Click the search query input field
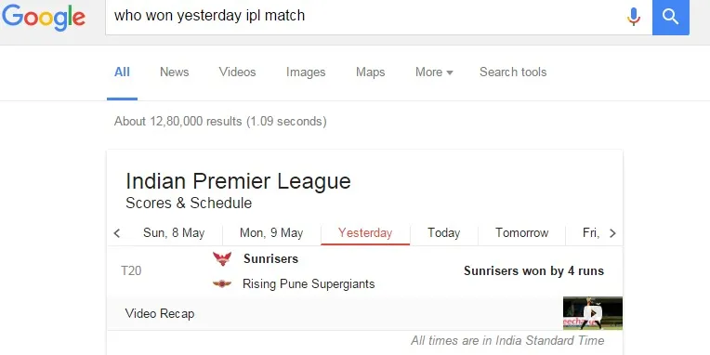Screen dimensions: 710x355 point(364,17)
